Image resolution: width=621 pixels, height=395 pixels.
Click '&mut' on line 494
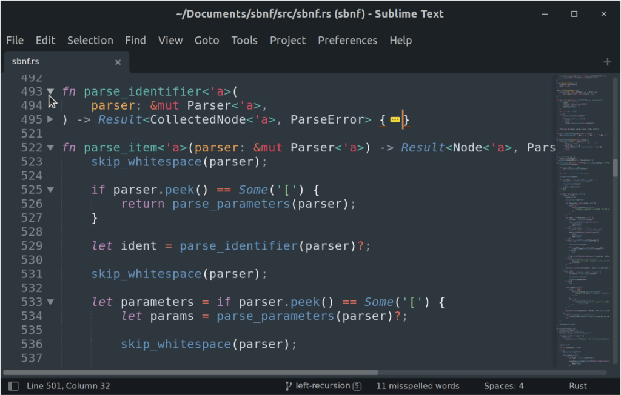(164, 105)
